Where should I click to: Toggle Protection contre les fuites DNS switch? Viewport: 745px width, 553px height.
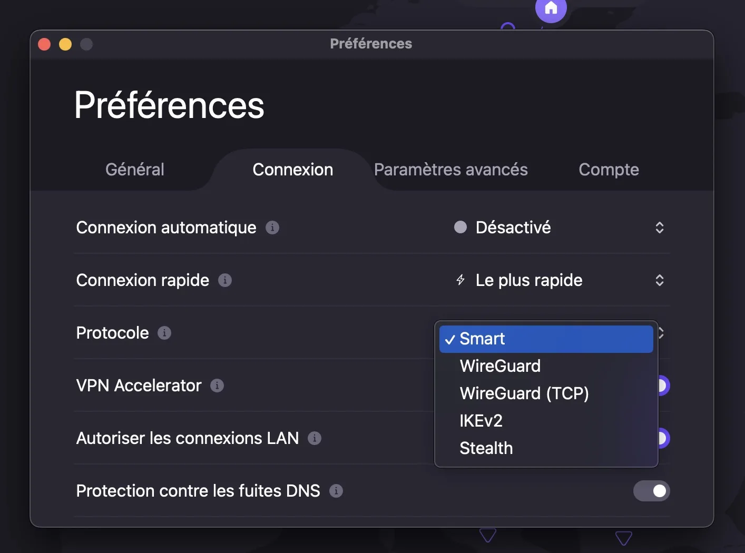[651, 491]
